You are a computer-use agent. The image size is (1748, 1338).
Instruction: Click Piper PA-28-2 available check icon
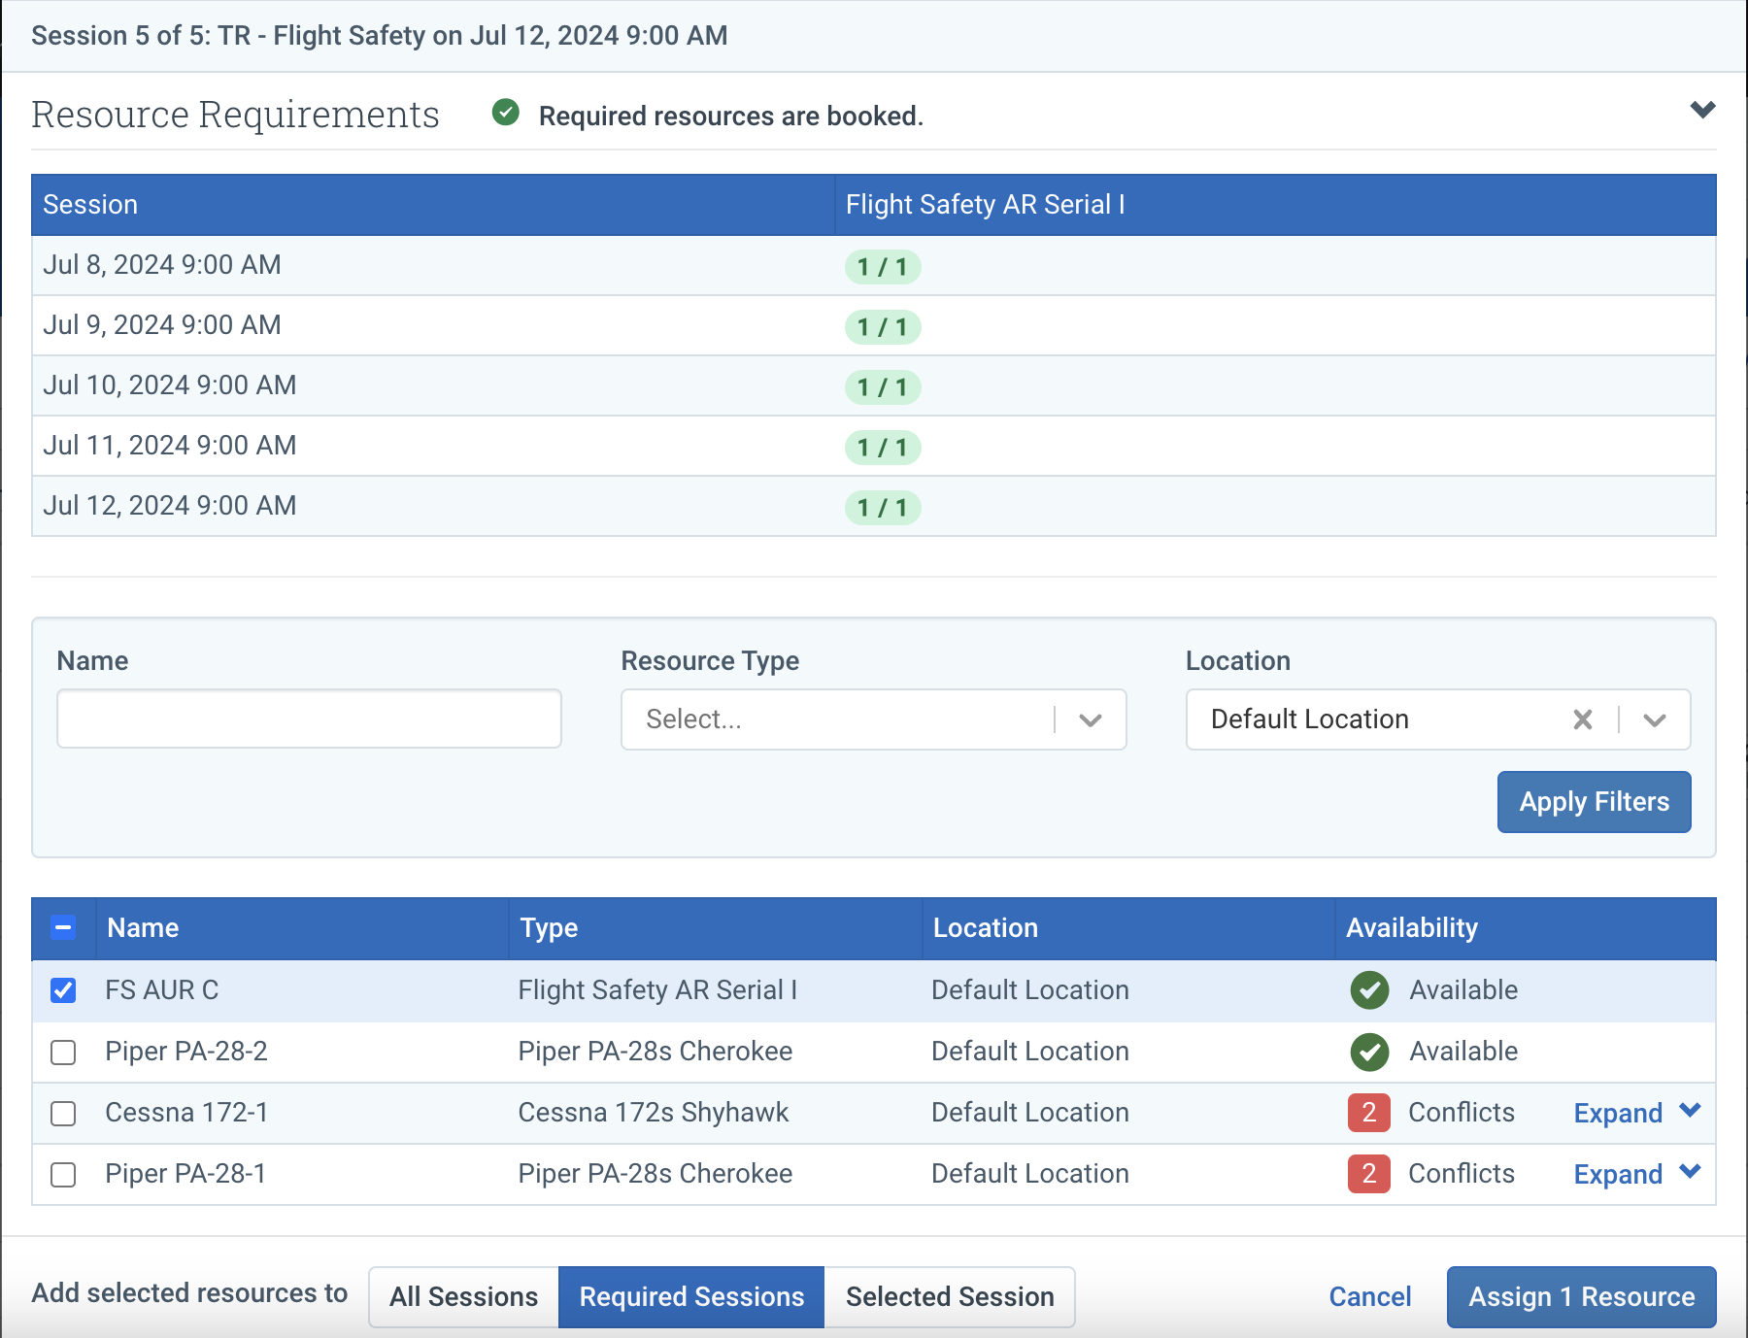point(1369,1052)
